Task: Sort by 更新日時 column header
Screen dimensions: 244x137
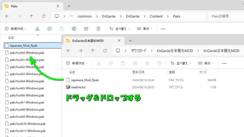Action: tap(139, 72)
